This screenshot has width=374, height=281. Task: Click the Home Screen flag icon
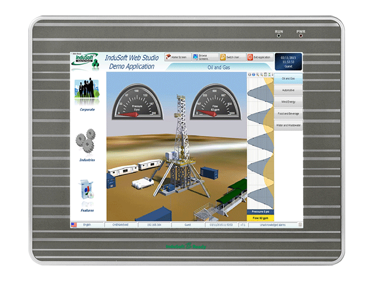point(169,57)
